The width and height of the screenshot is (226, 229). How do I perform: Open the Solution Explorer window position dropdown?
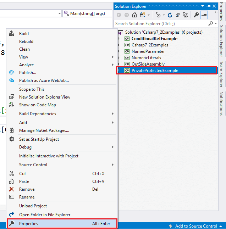pos(203,6)
